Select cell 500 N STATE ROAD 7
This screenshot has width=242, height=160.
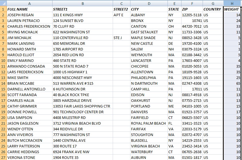click(x=82, y=66)
